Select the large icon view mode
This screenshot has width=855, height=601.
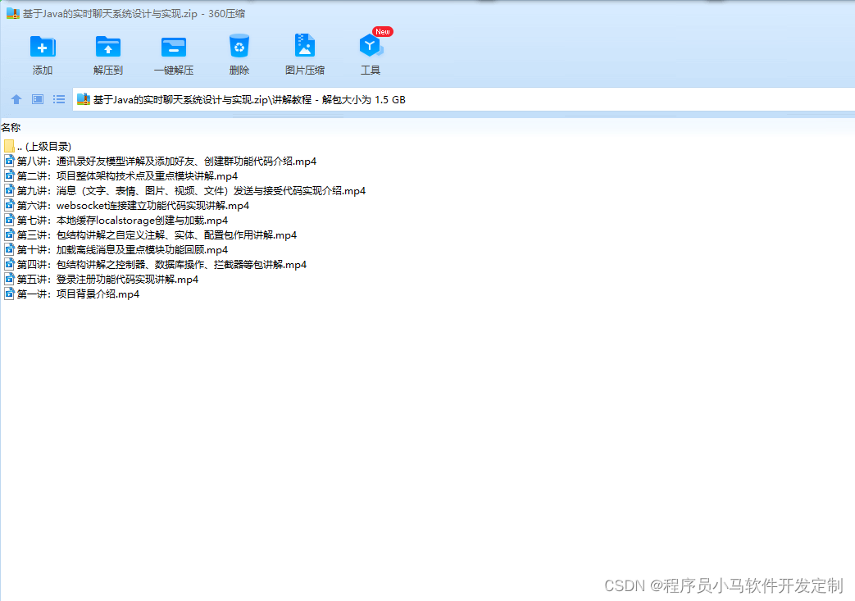[x=37, y=99]
